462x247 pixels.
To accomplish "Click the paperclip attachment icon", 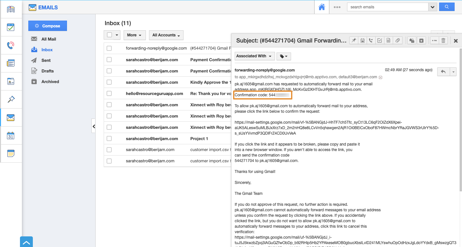I will coord(398,41).
